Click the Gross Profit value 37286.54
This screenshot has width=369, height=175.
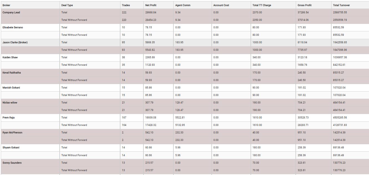coord(303,12)
